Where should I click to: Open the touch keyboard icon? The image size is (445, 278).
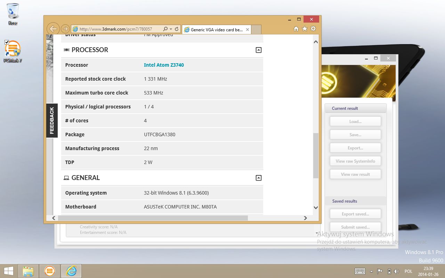360,271
